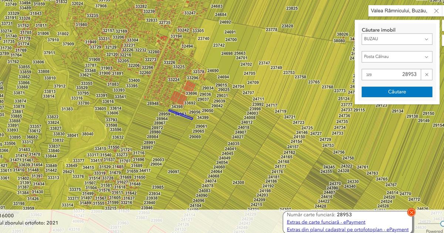Clear the Valea Râmnicului location search box
This screenshot has width=444, height=233.
point(436,11)
